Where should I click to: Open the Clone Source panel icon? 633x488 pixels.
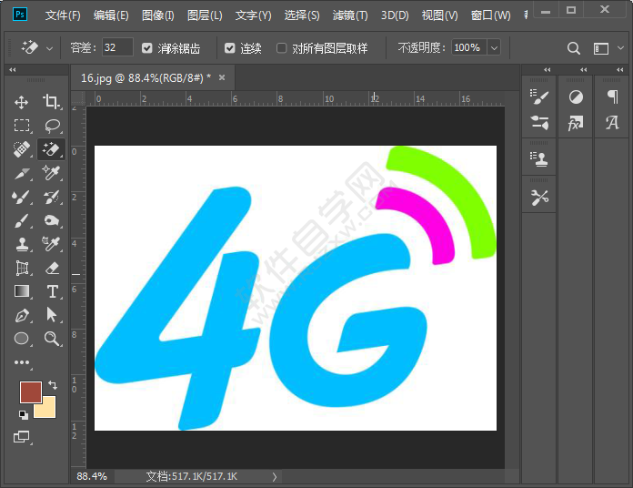539,159
